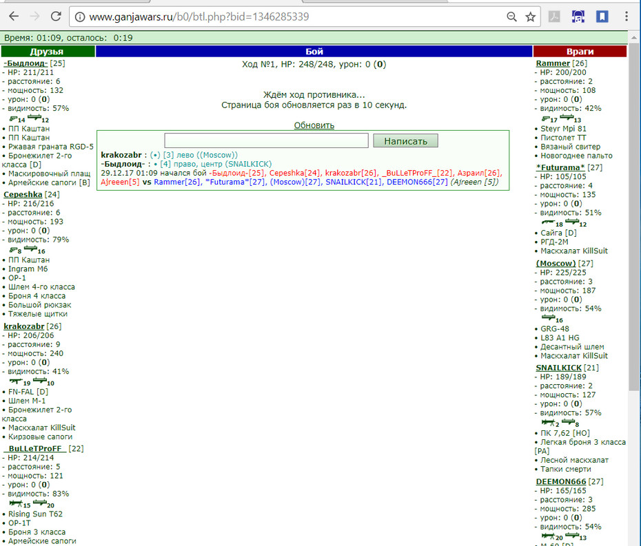Click (Moscow) weapon icon with 16

pyautogui.click(x=548, y=318)
